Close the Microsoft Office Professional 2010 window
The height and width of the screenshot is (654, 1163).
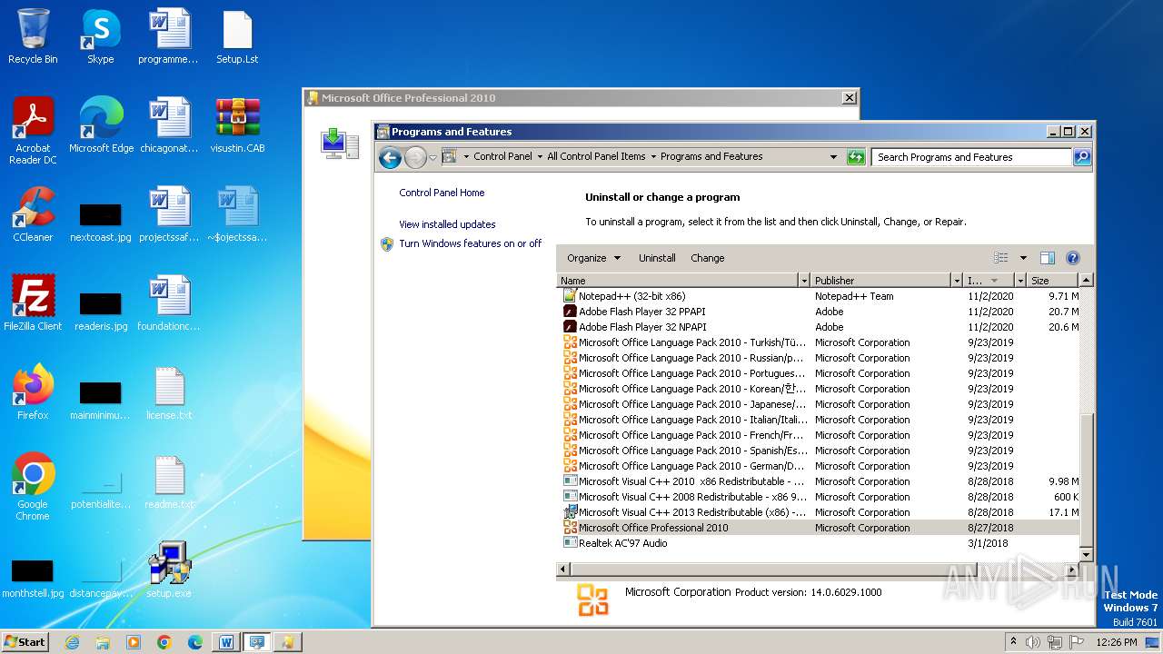849,98
